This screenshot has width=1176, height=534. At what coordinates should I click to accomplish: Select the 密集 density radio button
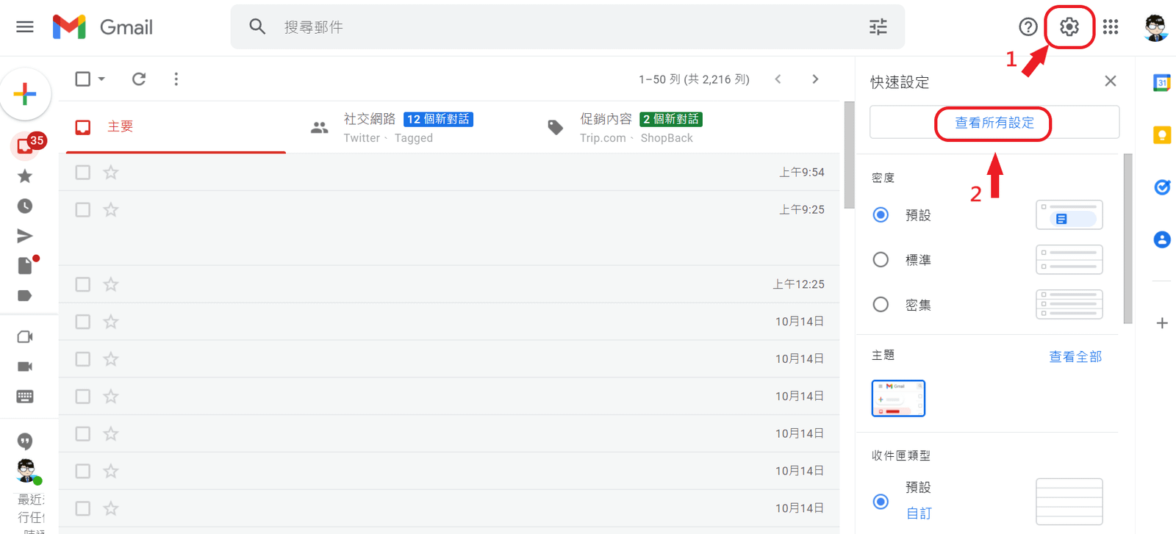click(881, 304)
